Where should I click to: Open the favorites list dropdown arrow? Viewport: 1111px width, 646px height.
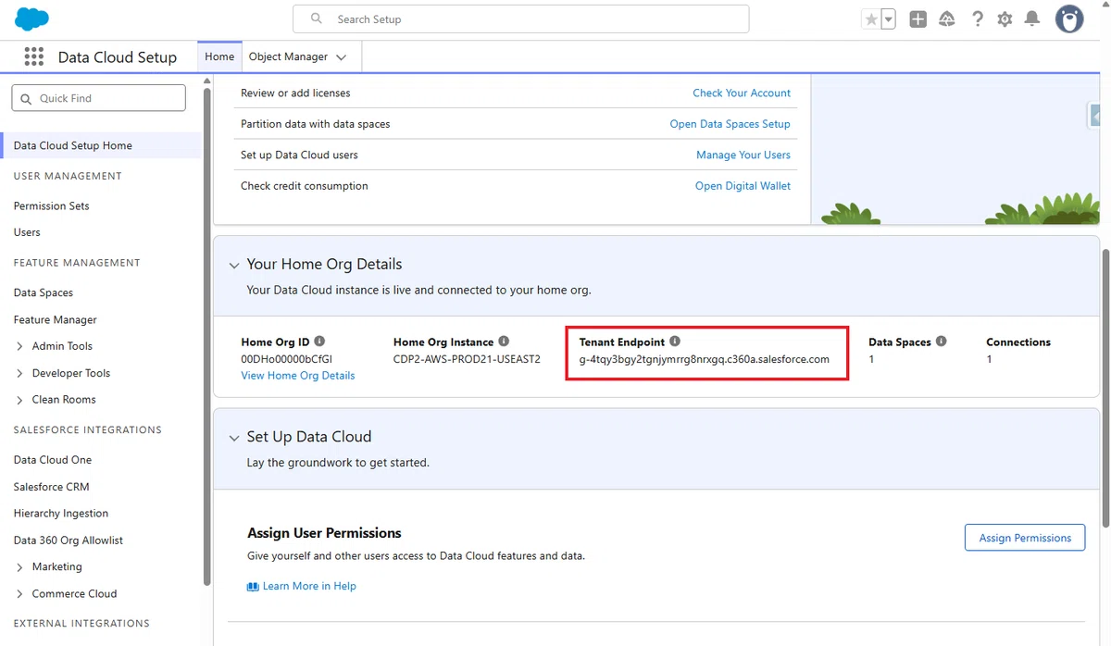click(x=889, y=19)
